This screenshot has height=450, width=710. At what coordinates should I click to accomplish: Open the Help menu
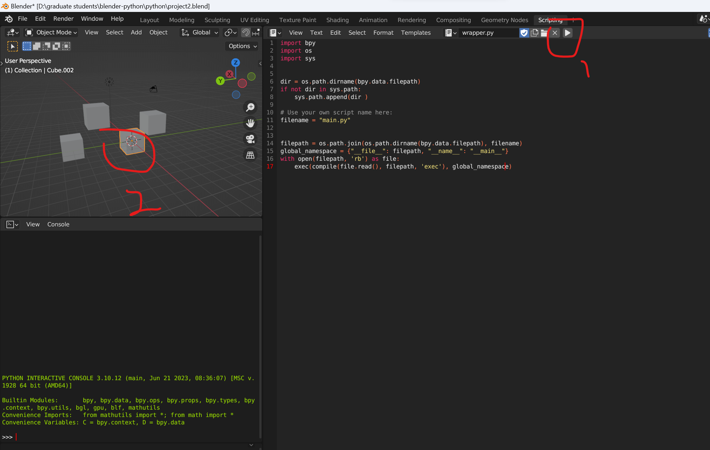[117, 19]
